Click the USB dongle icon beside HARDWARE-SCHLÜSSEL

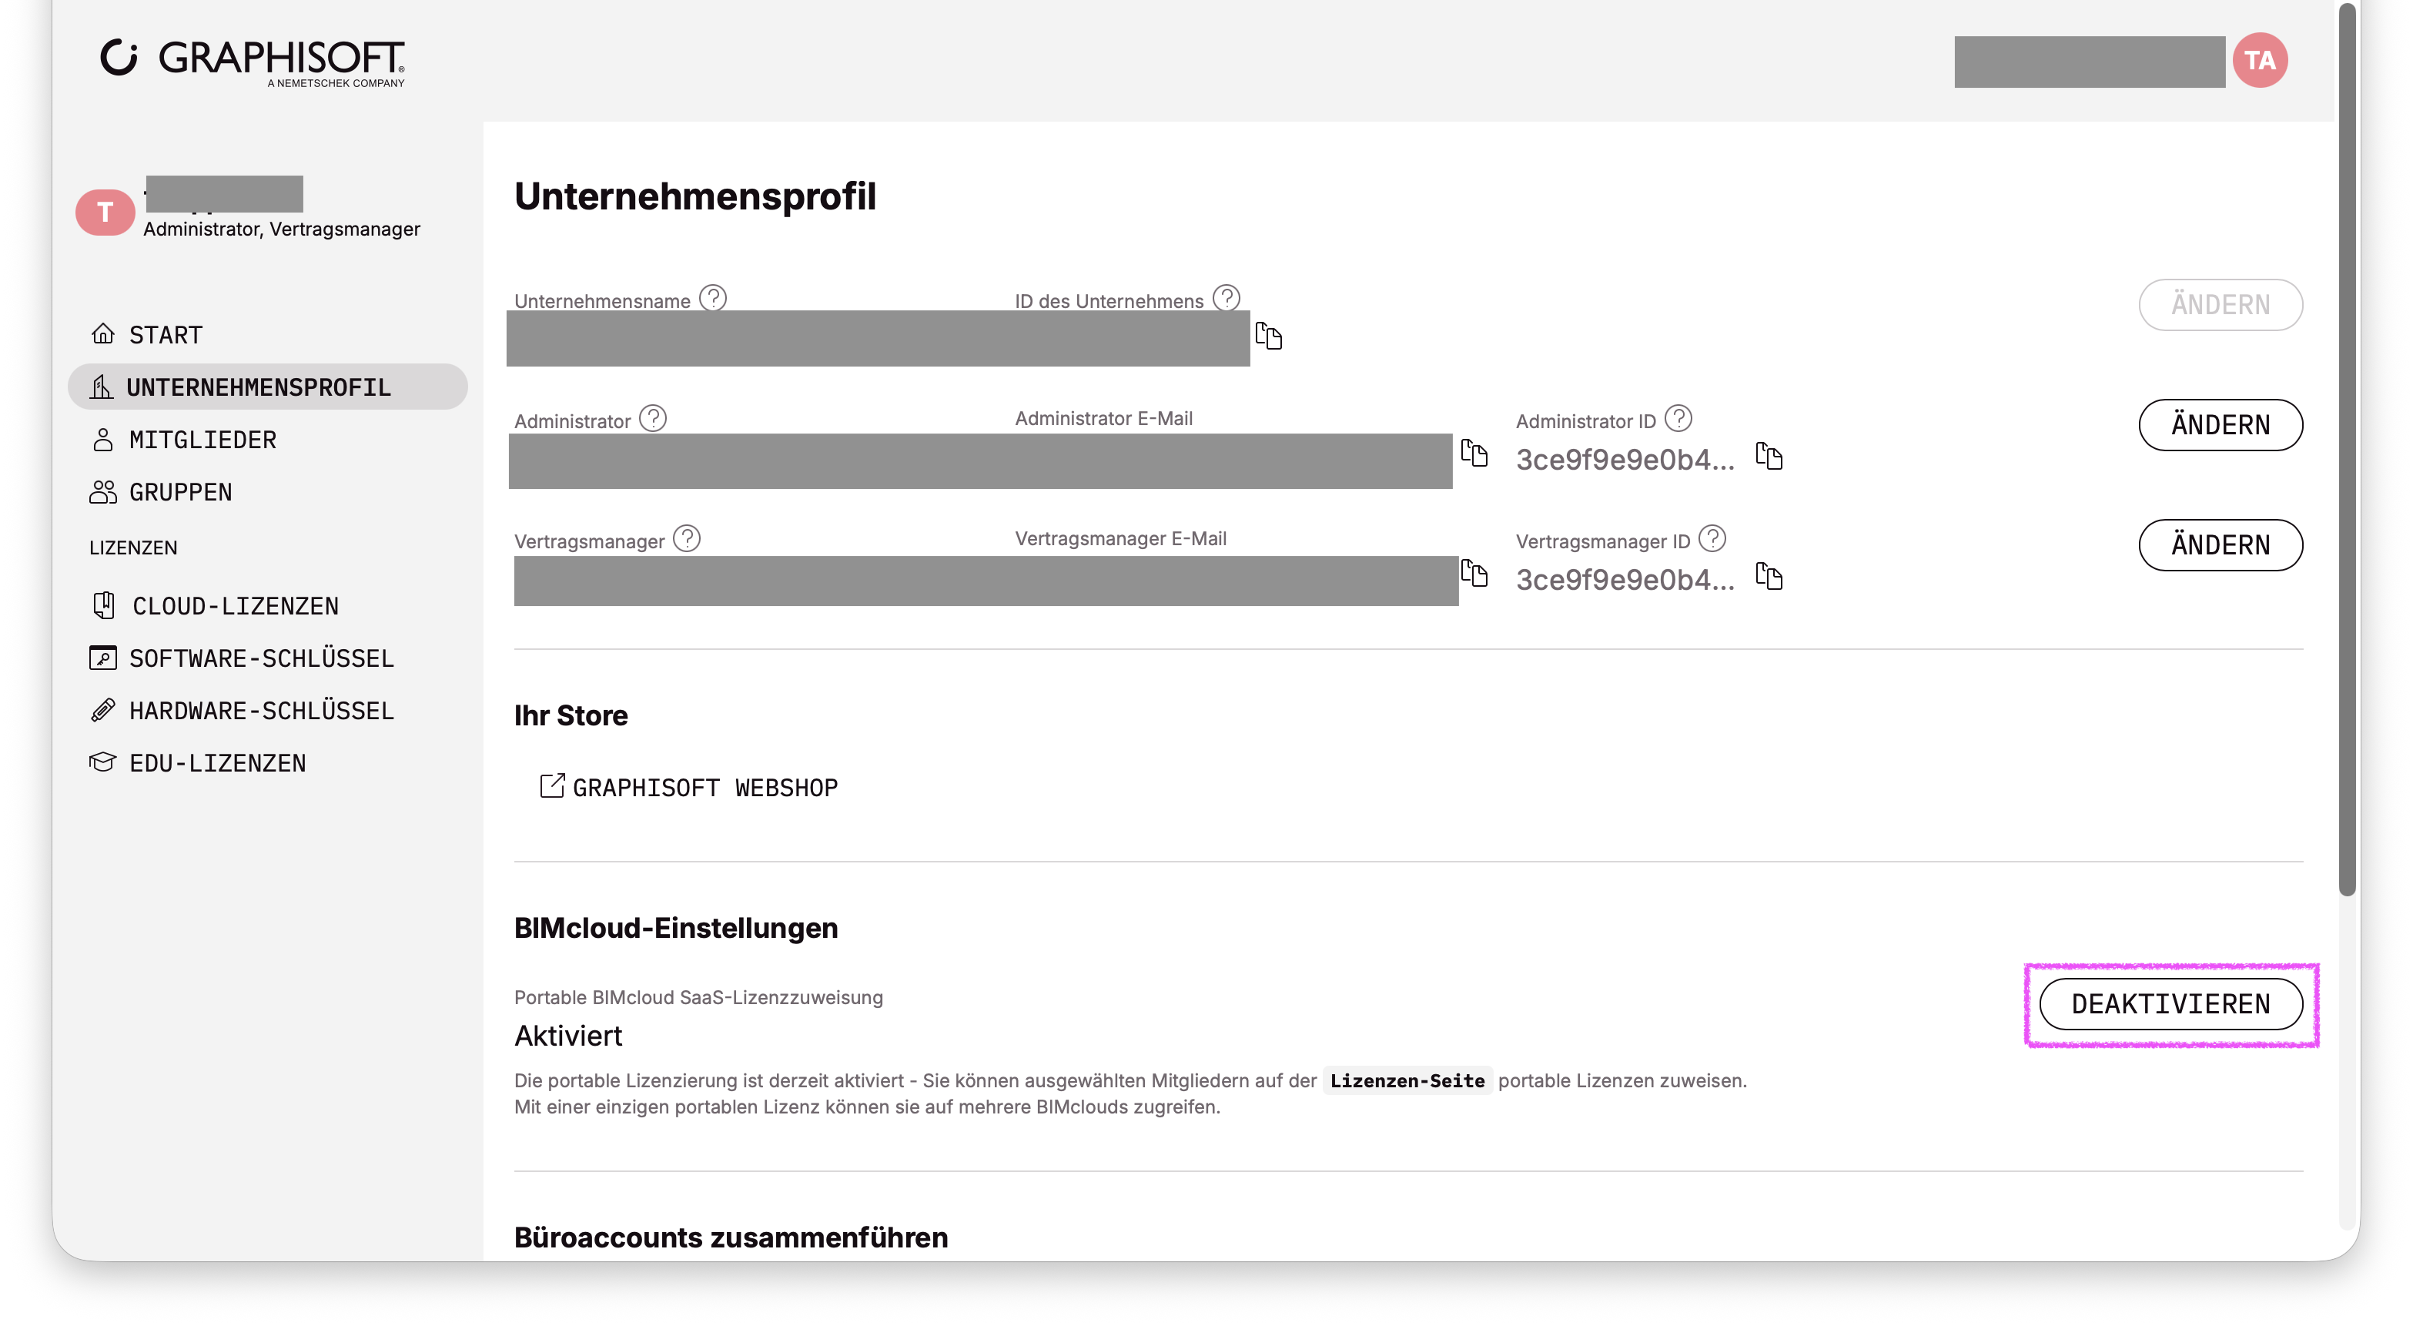[x=103, y=710]
